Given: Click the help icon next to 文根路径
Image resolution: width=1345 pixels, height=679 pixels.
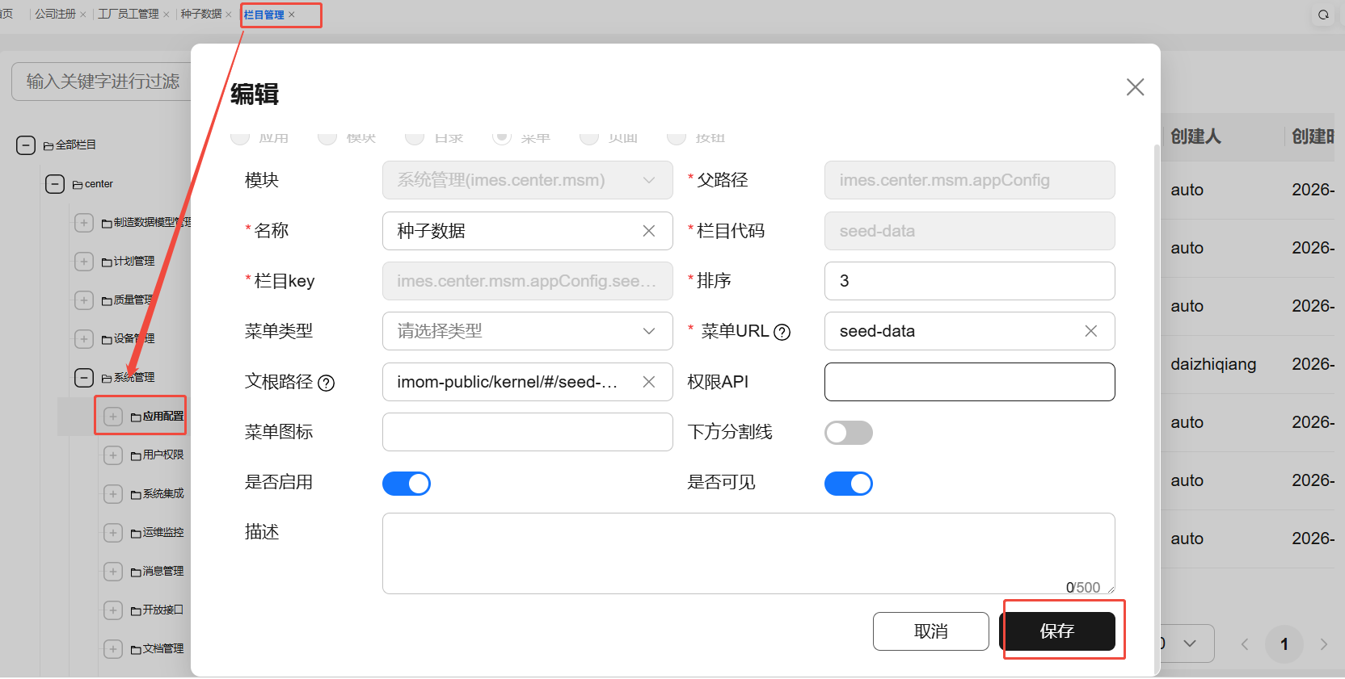Looking at the screenshot, I should coord(326,383).
